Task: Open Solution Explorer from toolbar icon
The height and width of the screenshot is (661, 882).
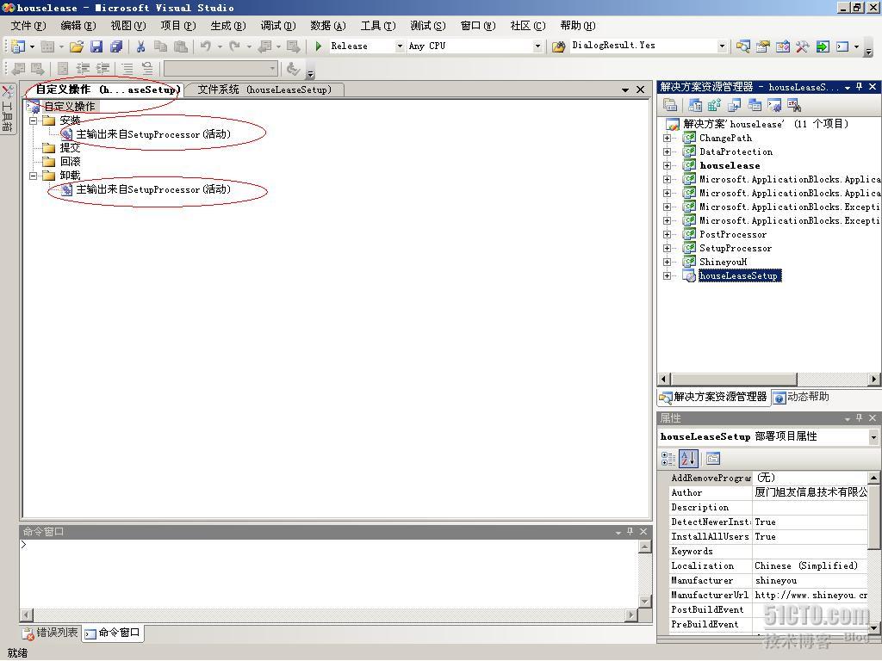Action: point(742,46)
